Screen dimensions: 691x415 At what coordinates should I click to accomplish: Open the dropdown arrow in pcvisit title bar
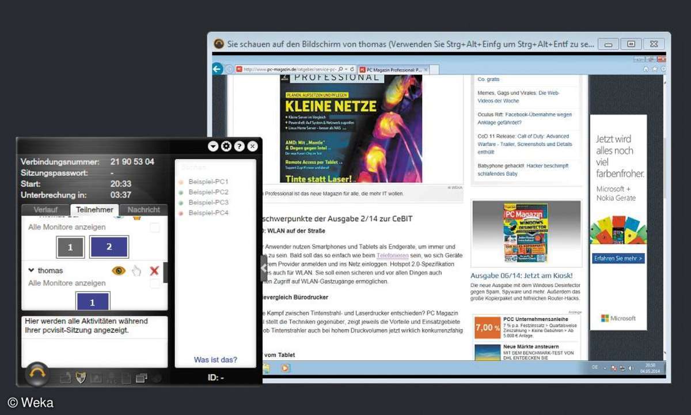tap(213, 146)
